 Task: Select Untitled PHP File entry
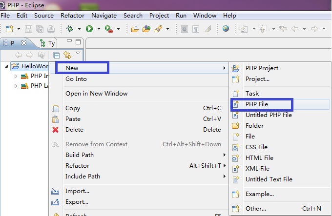(280, 115)
